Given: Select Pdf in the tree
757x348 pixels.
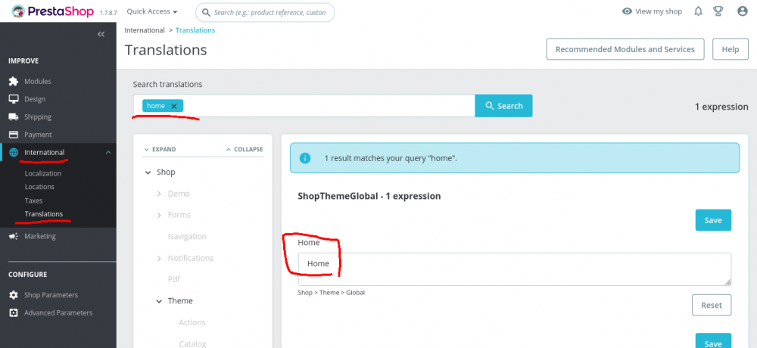Looking at the screenshot, I should click(x=174, y=279).
